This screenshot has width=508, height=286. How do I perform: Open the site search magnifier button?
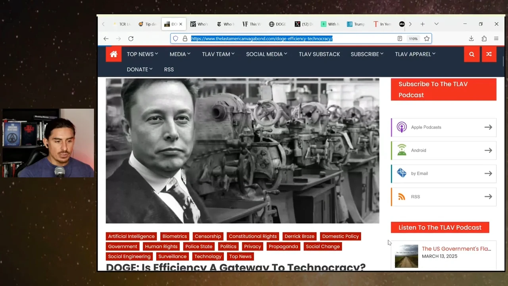tap(471, 54)
